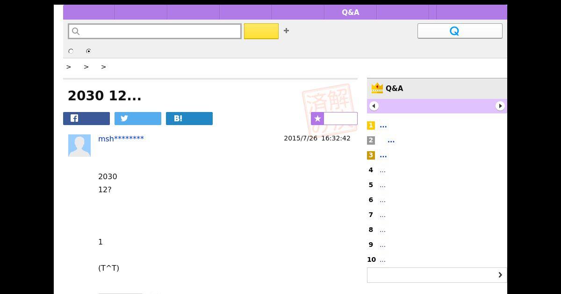561x294 pixels.
Task: Open ranking item number 6 link
Action: pos(382,200)
